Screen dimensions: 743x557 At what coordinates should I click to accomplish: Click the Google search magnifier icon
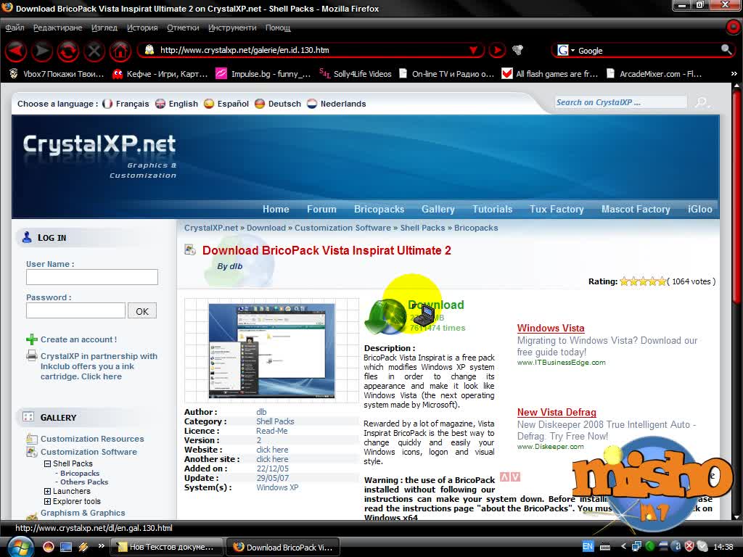coord(726,49)
